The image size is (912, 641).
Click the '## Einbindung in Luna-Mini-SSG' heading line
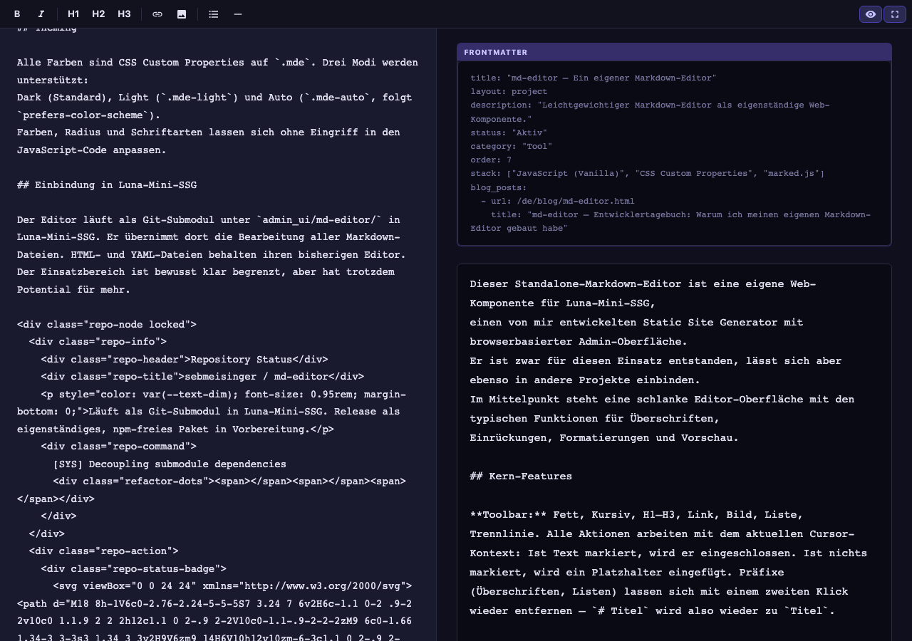click(x=107, y=185)
